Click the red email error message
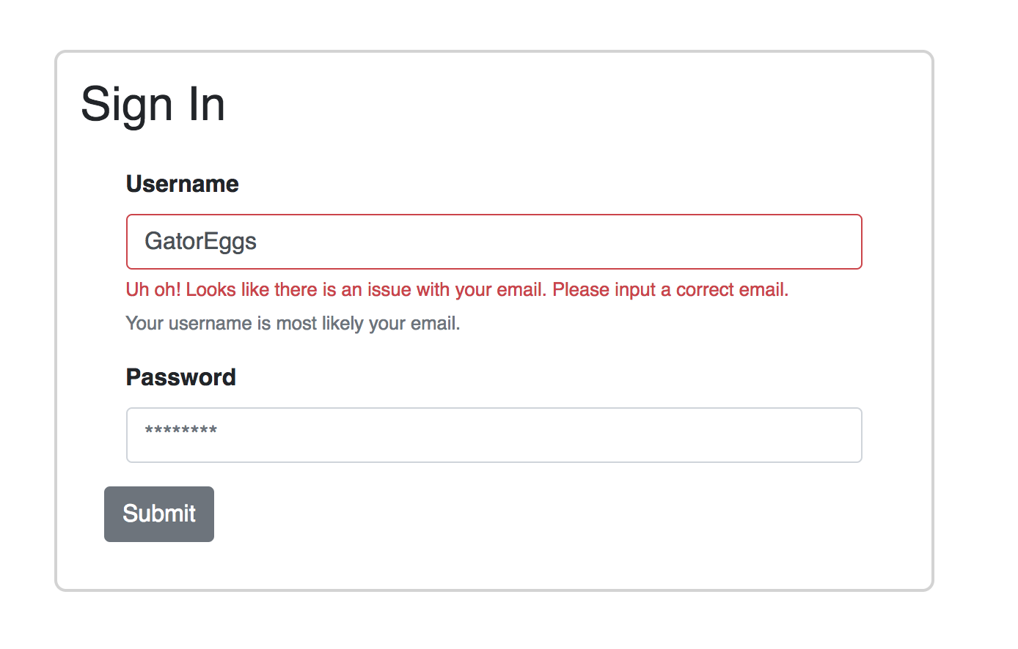 tap(456, 289)
